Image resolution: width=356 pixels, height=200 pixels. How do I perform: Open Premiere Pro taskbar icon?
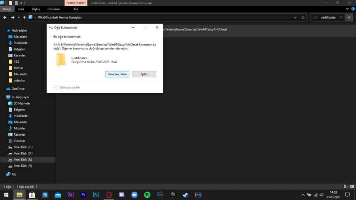coord(83,195)
